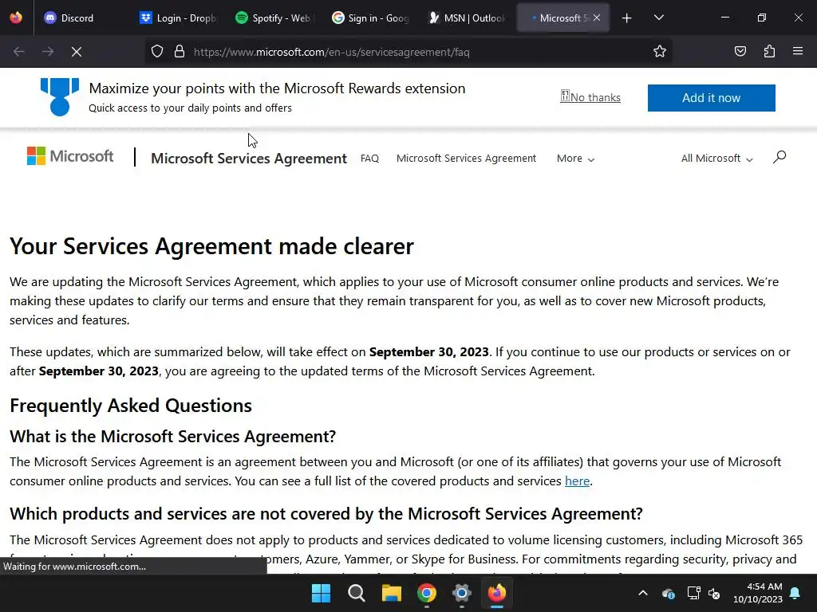This screenshot has width=817, height=612.
Task: Save page to Pocket
Action: click(740, 52)
